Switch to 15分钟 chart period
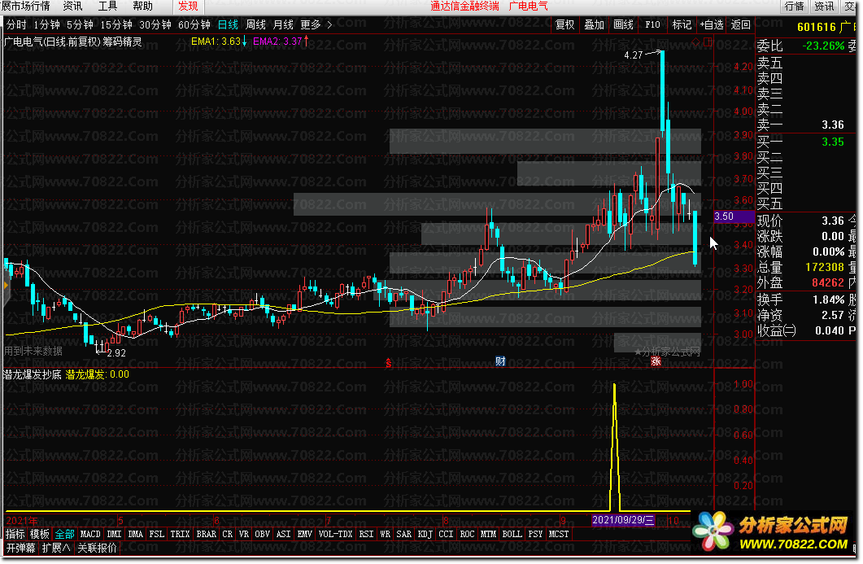This screenshot has width=863, height=564. coord(116,24)
